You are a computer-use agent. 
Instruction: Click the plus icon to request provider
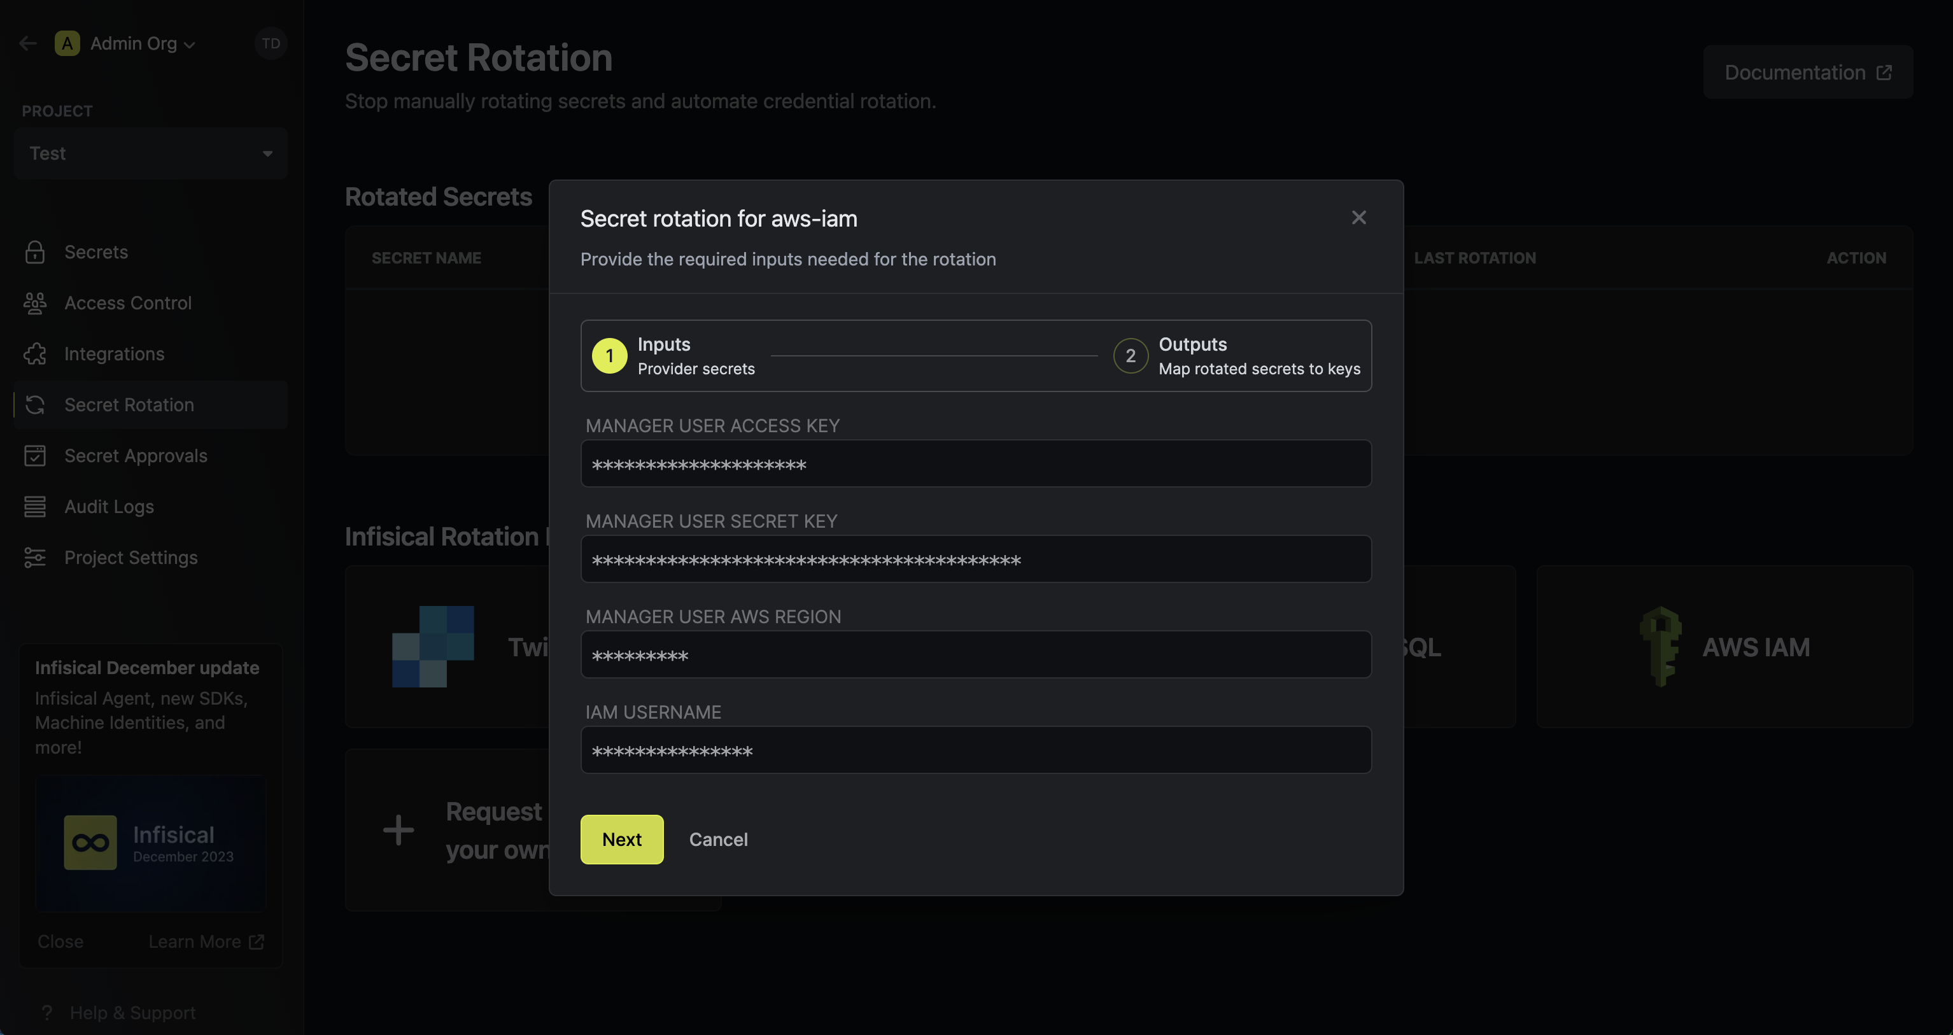click(398, 830)
